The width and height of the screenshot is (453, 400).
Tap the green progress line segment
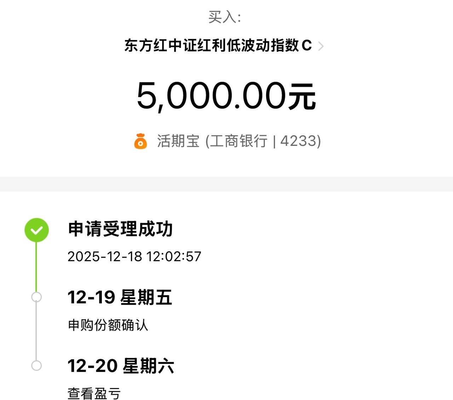tap(36, 267)
